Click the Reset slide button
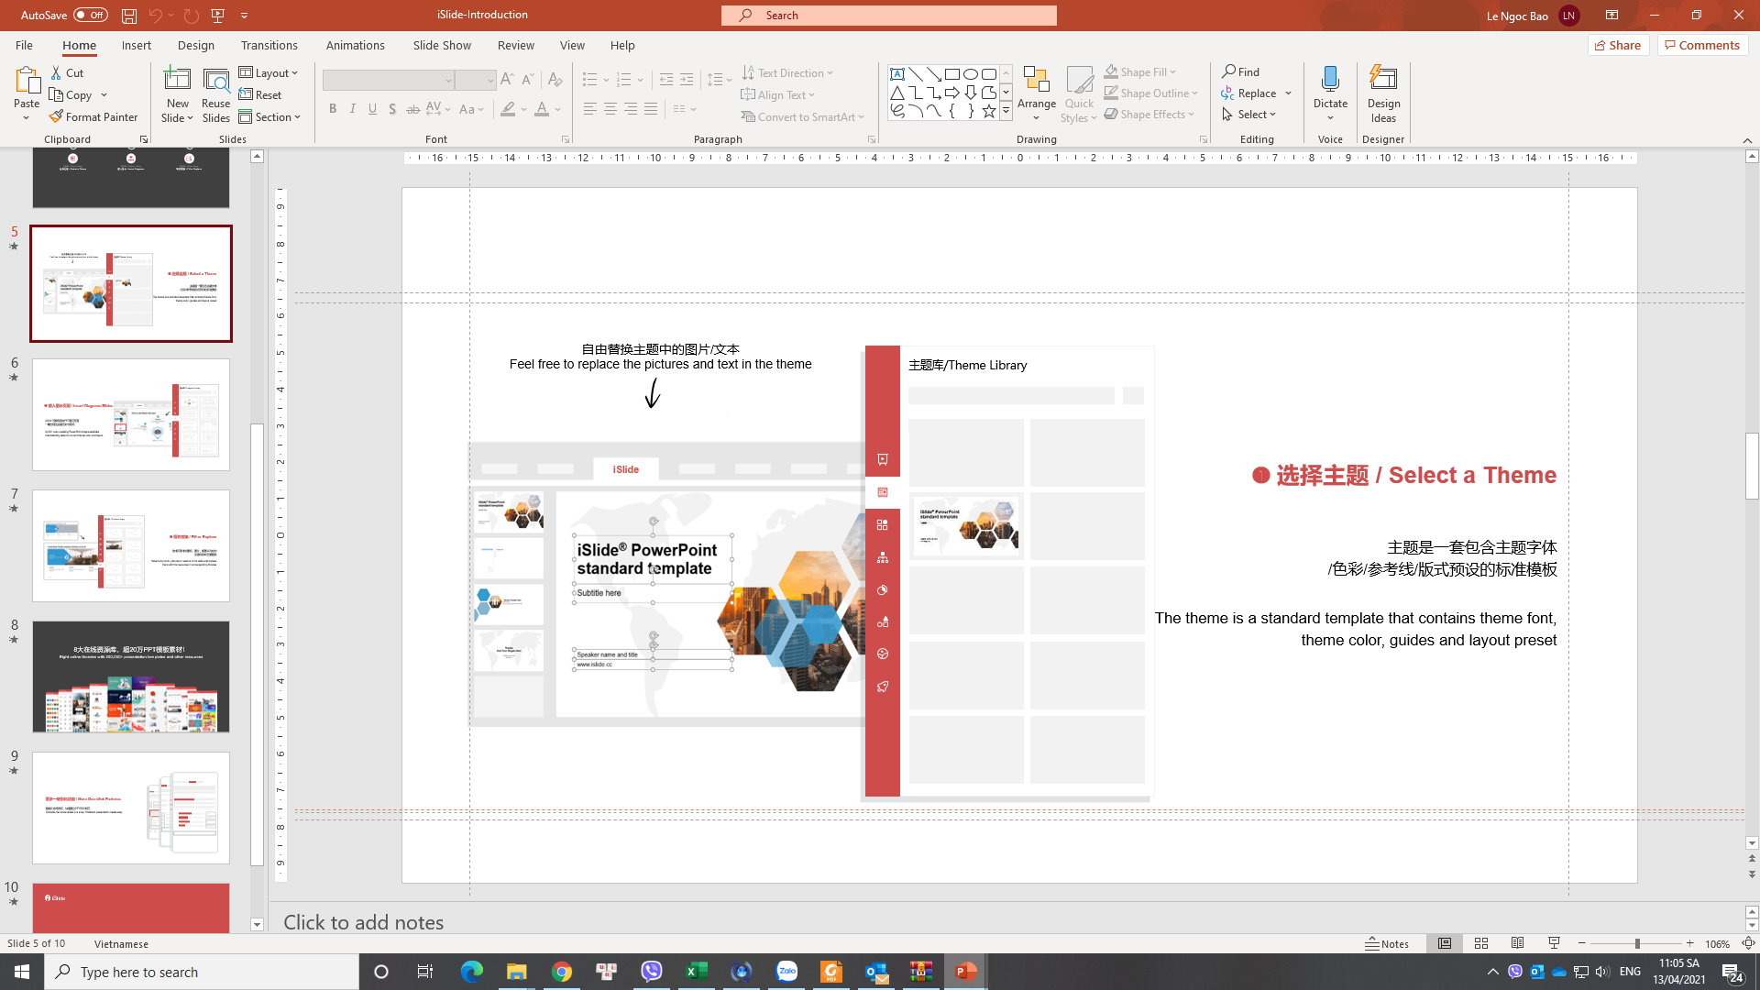Screen dimensions: 1760x990 pyautogui.click(x=260, y=95)
